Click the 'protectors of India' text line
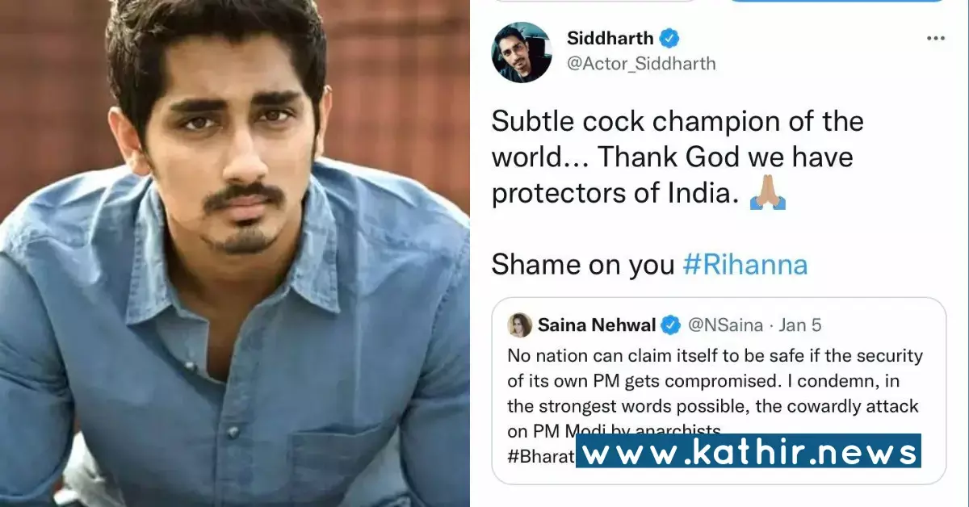 click(x=616, y=196)
